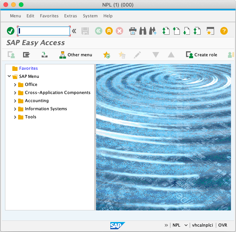Click the green checkmark Enter icon
The height and width of the screenshot is (232, 236).
[x=10, y=31]
